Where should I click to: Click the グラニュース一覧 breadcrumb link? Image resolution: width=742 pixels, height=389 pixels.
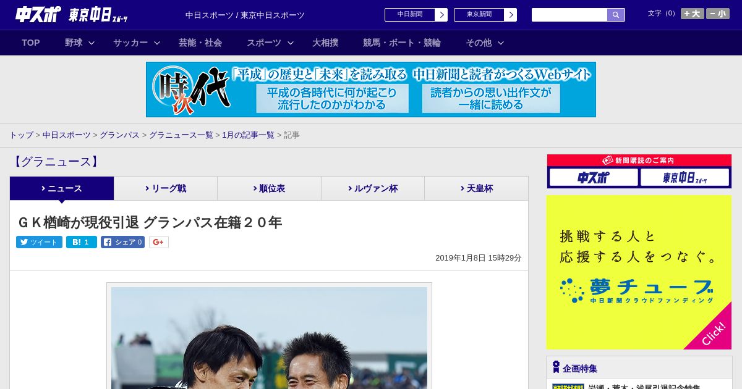tap(181, 135)
